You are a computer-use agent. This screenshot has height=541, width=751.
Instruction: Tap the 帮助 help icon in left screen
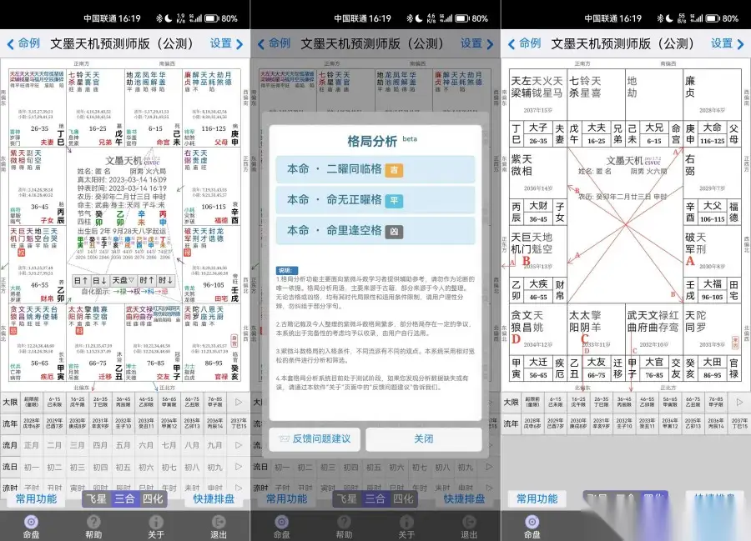click(93, 525)
